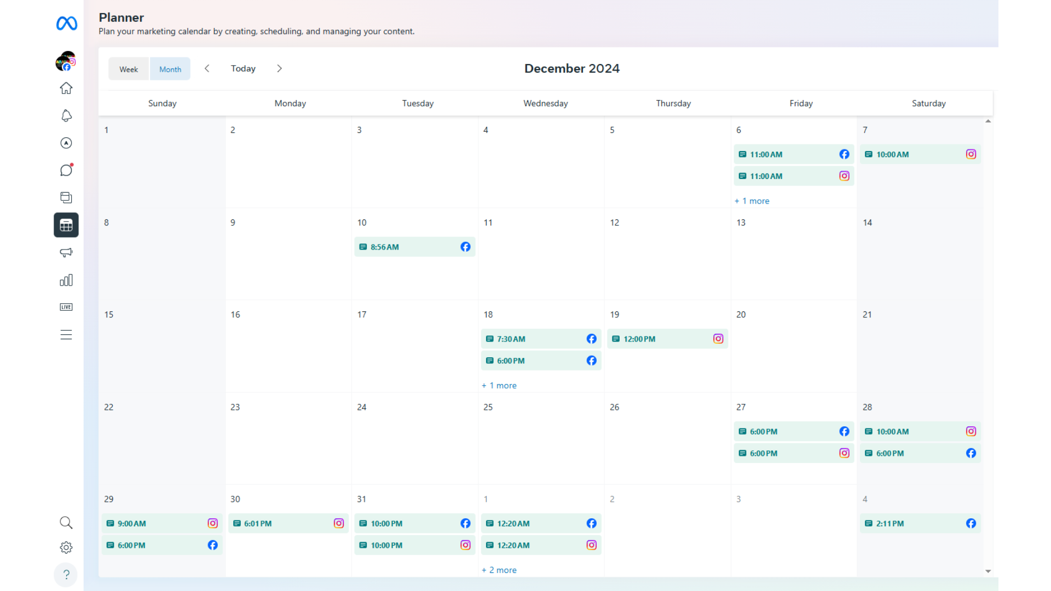This screenshot has width=1051, height=591.
Task: Select the Month view tab
Action: (x=170, y=69)
